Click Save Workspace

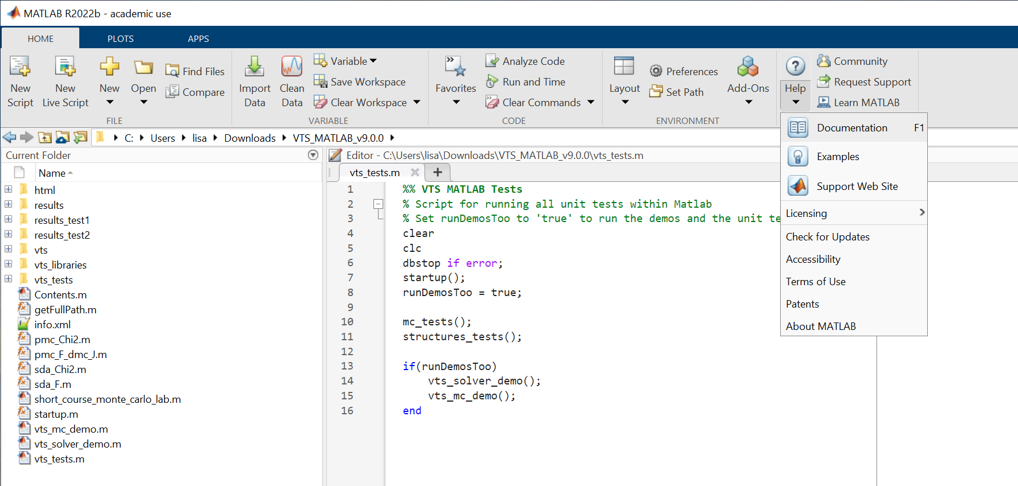point(360,82)
